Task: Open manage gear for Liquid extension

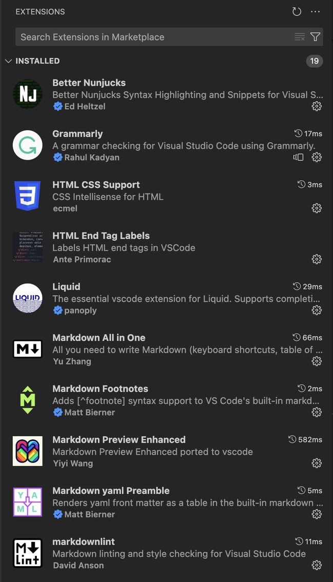Action: [317, 310]
